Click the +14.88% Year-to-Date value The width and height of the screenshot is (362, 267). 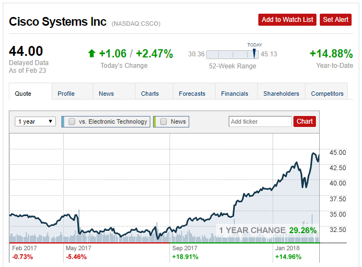[331, 54]
